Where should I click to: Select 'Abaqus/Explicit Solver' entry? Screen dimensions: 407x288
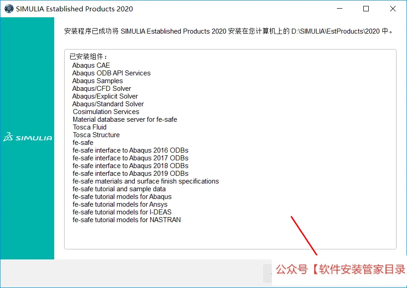(105, 96)
